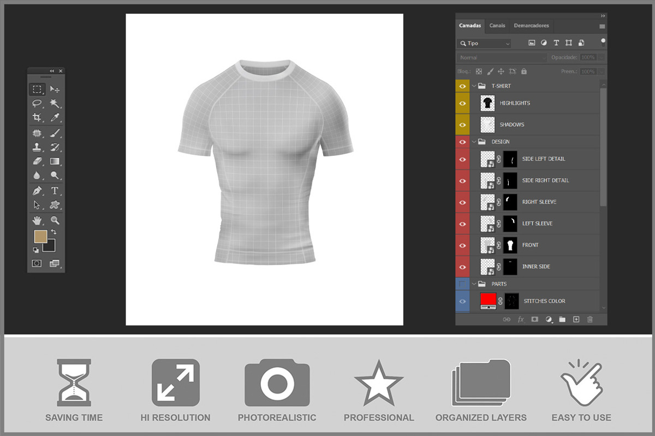This screenshot has height=436, width=655.
Task: Select the Eraser tool
Action: tap(37, 161)
